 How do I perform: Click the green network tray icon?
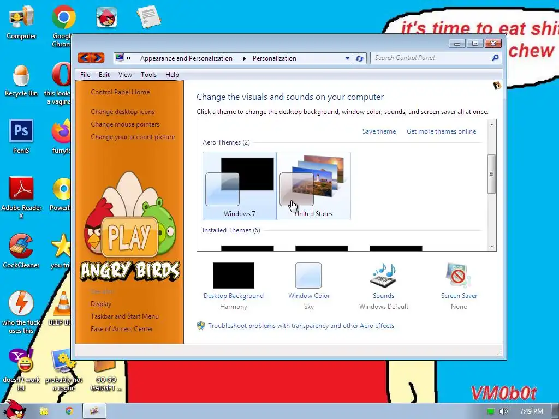pos(491,411)
